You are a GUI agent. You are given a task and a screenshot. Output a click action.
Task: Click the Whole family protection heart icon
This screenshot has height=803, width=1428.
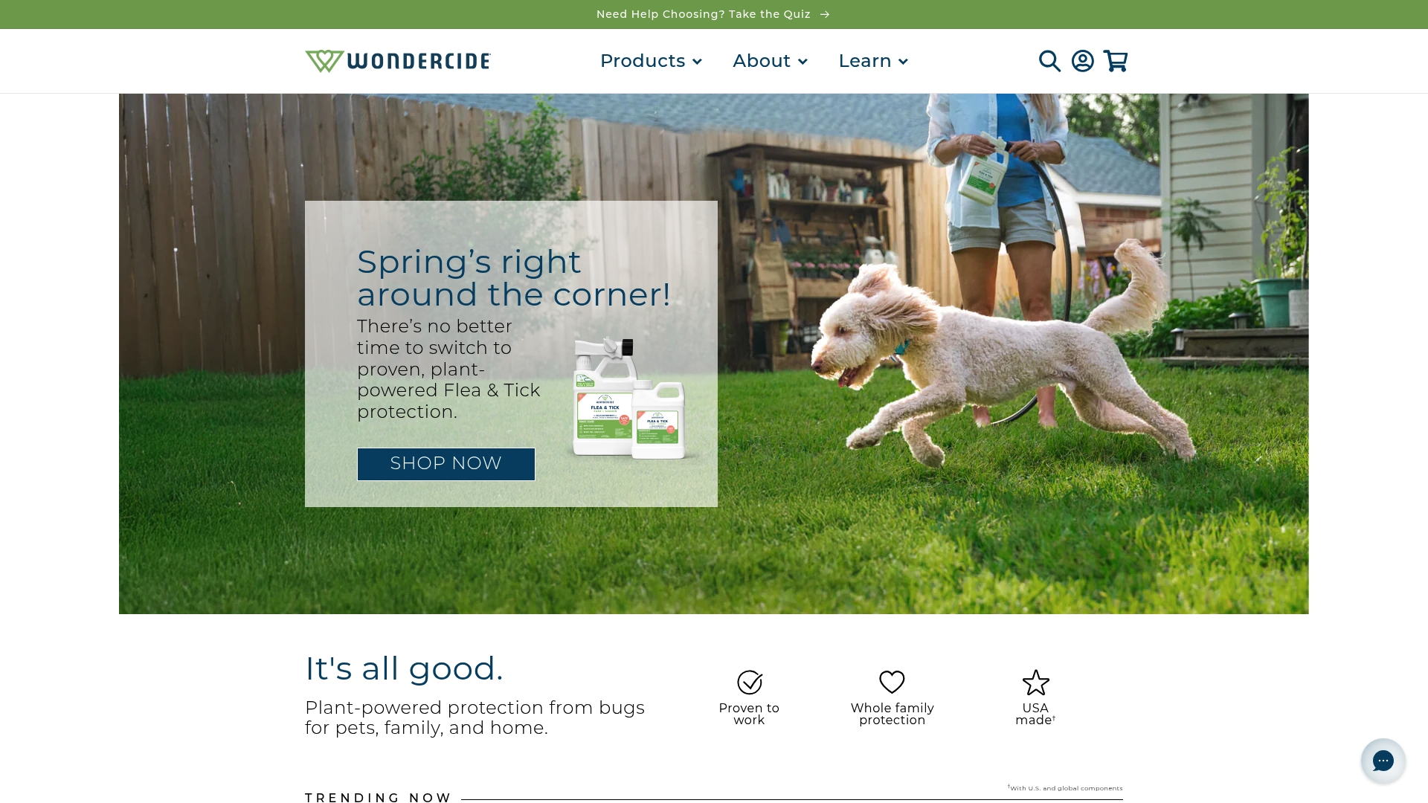click(892, 682)
